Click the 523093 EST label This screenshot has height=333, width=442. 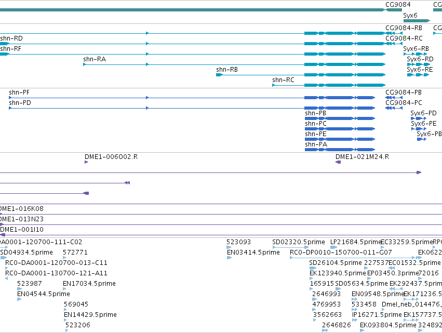(239, 242)
